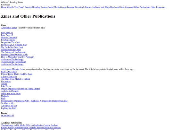The image size is (173, 130).
Task: Open the Psychopompous zine link
Action: pos(8,40)
